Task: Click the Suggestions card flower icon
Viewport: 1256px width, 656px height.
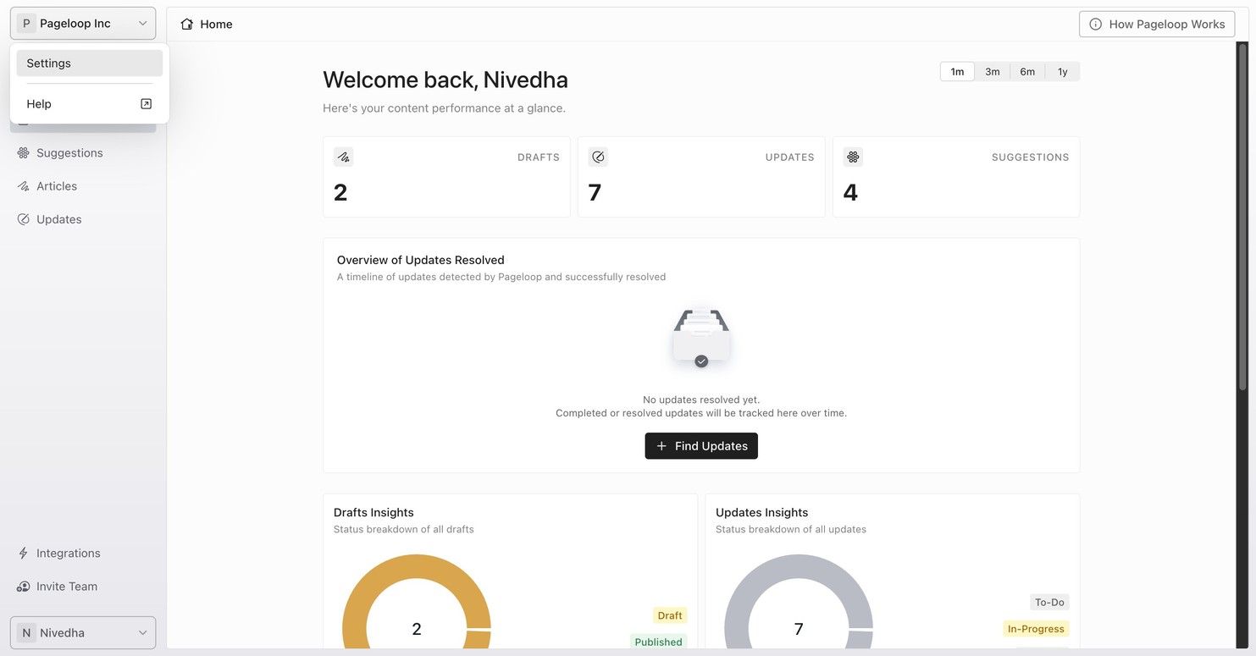Action: (x=853, y=157)
